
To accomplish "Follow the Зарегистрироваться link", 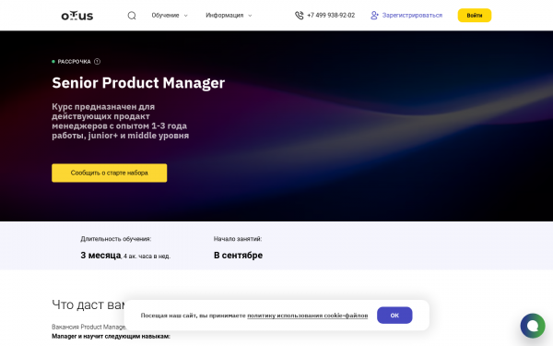I will pyautogui.click(x=412, y=16).
